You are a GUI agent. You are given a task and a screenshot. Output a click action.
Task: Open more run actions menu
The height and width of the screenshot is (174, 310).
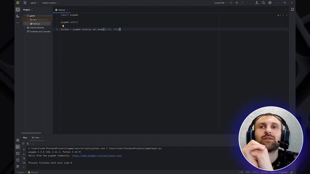242,3
